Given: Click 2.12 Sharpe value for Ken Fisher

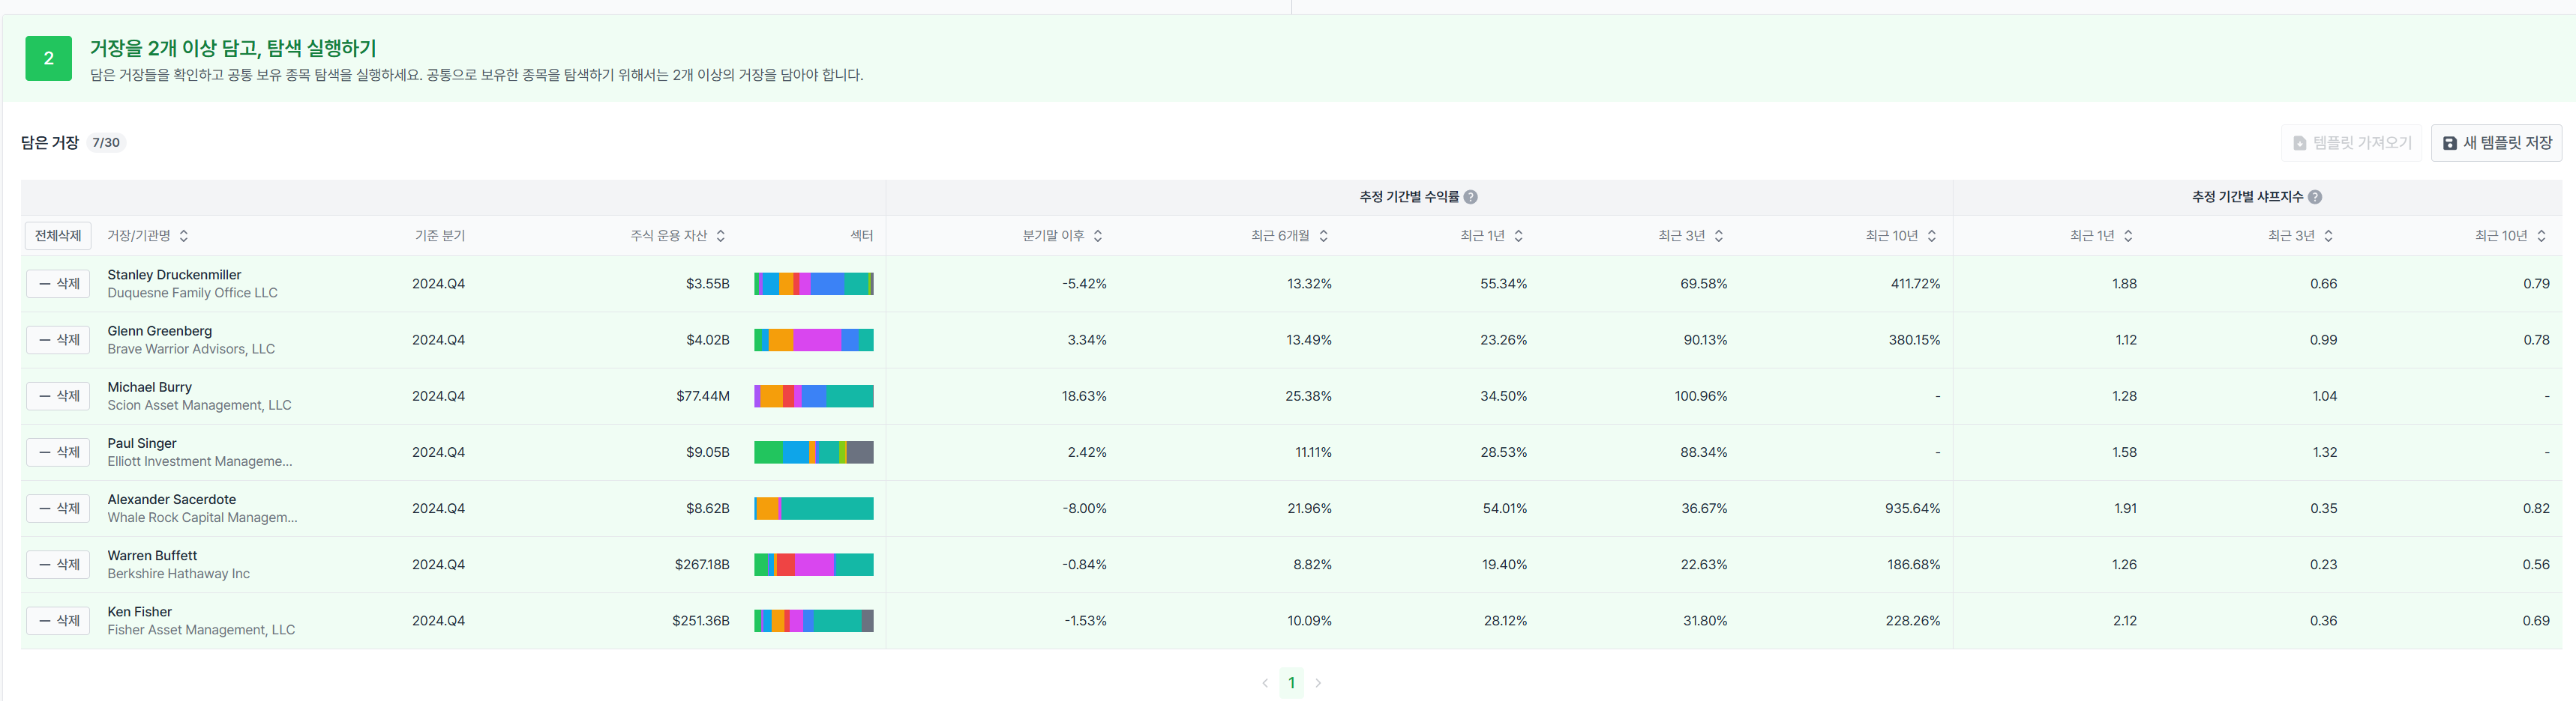Looking at the screenshot, I should click(x=2125, y=621).
